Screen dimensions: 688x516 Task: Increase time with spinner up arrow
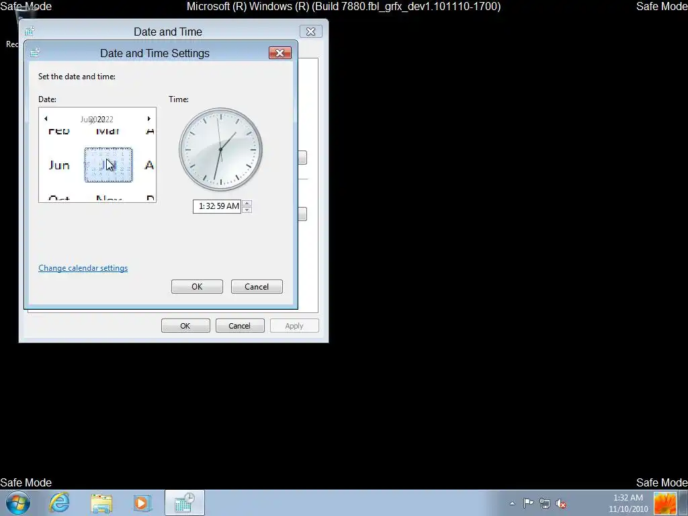point(247,203)
